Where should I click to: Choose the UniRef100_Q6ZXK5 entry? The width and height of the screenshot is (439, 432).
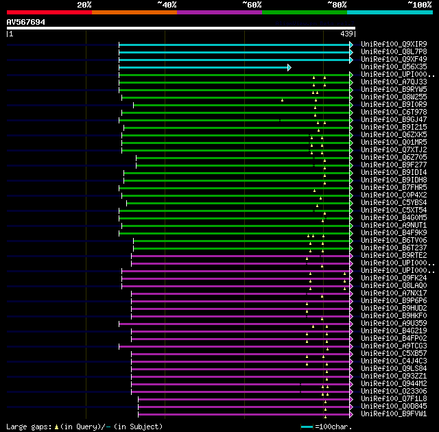click(x=394, y=134)
